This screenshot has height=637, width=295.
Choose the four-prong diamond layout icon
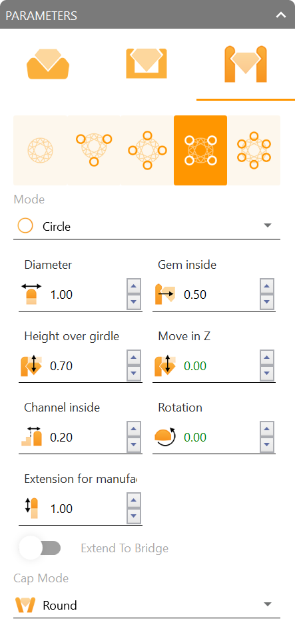coord(147,150)
